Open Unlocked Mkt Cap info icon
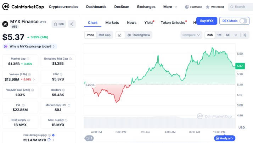The image size is (253, 143). 71,59
